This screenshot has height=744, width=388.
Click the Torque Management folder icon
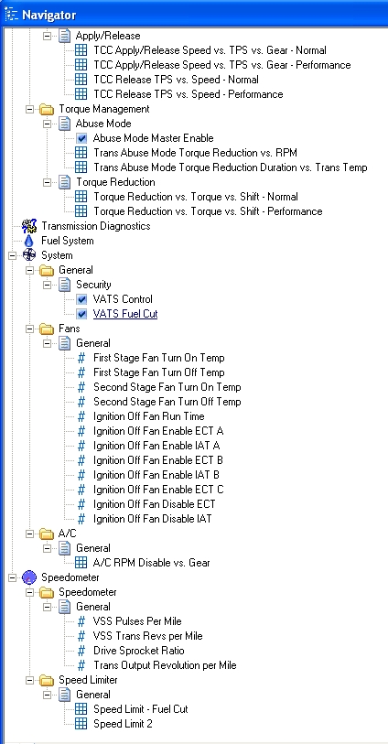47,109
